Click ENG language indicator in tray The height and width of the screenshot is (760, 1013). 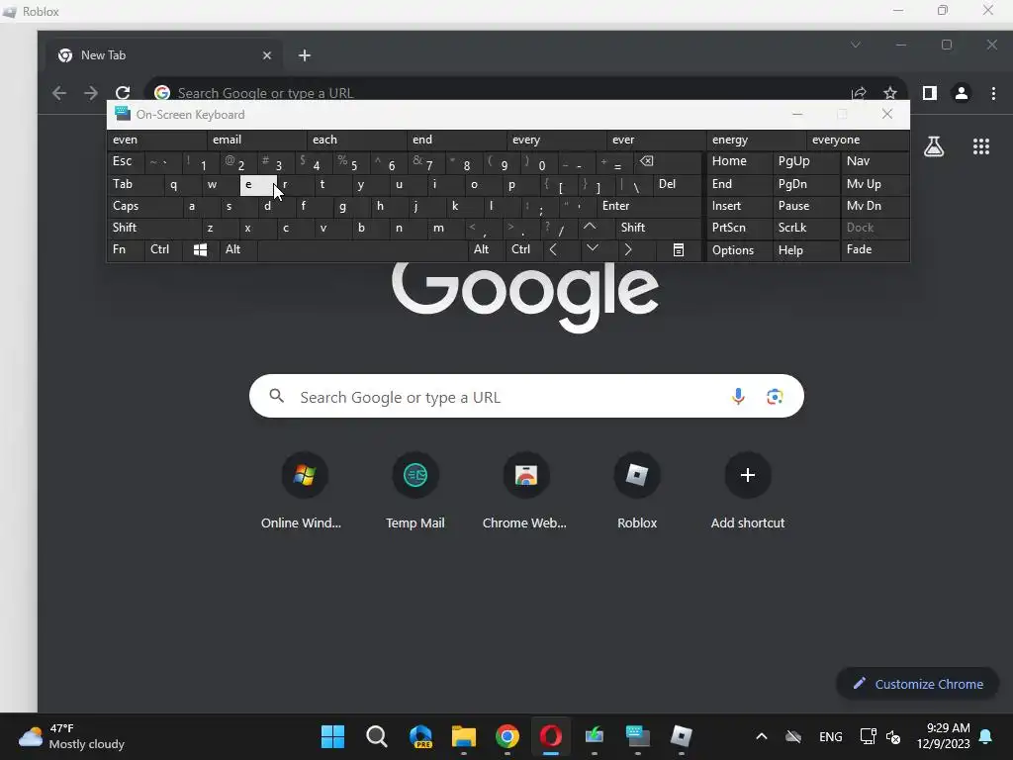[830, 736]
